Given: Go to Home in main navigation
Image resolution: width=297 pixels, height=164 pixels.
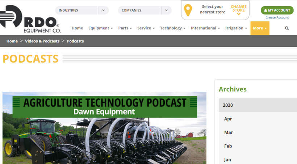Looking at the screenshot, I should click(77, 28).
